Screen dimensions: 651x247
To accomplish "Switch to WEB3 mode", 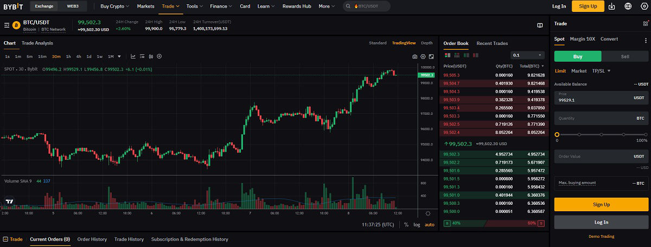I will pyautogui.click(x=73, y=6).
